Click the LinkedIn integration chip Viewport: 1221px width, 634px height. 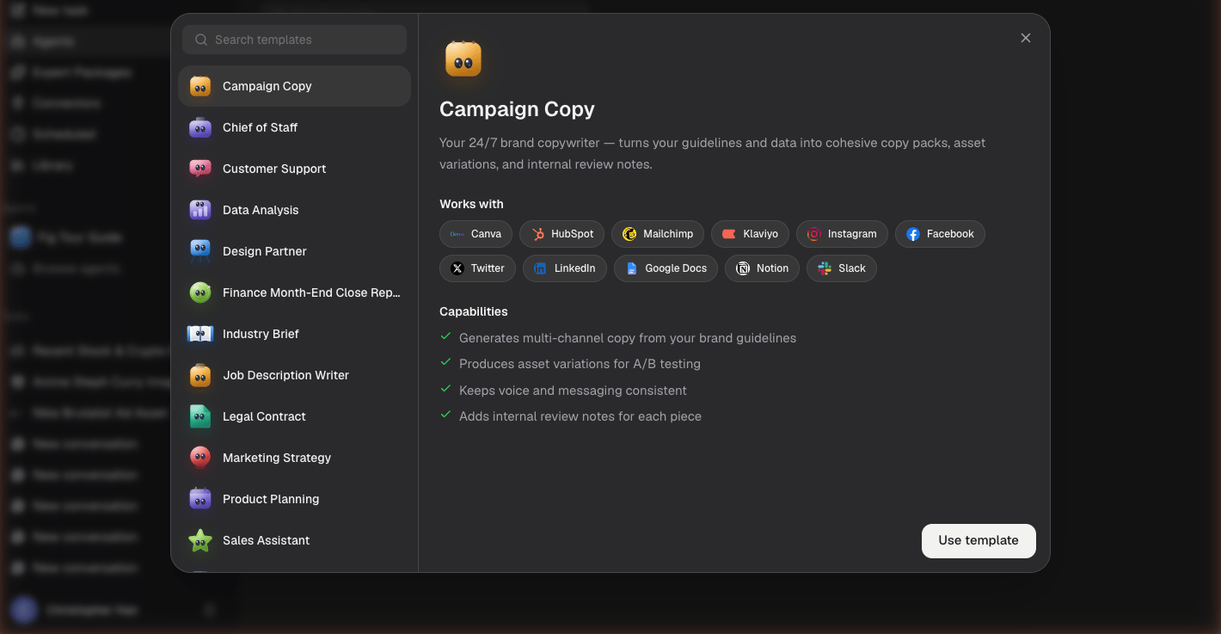[x=565, y=268]
